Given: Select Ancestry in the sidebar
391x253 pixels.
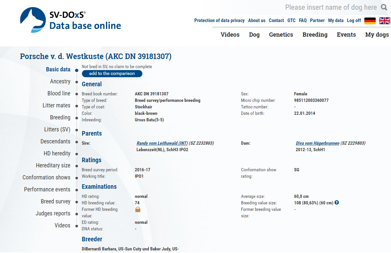Looking at the screenshot, I should 60,81.
